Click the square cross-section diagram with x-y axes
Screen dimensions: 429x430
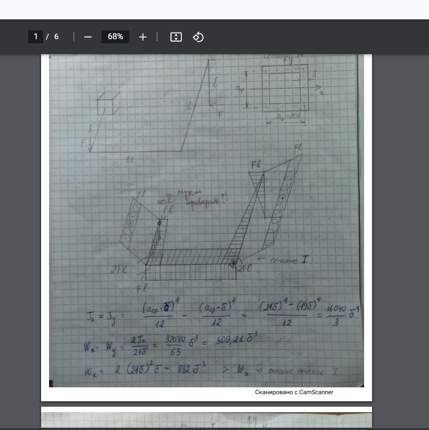point(284,88)
